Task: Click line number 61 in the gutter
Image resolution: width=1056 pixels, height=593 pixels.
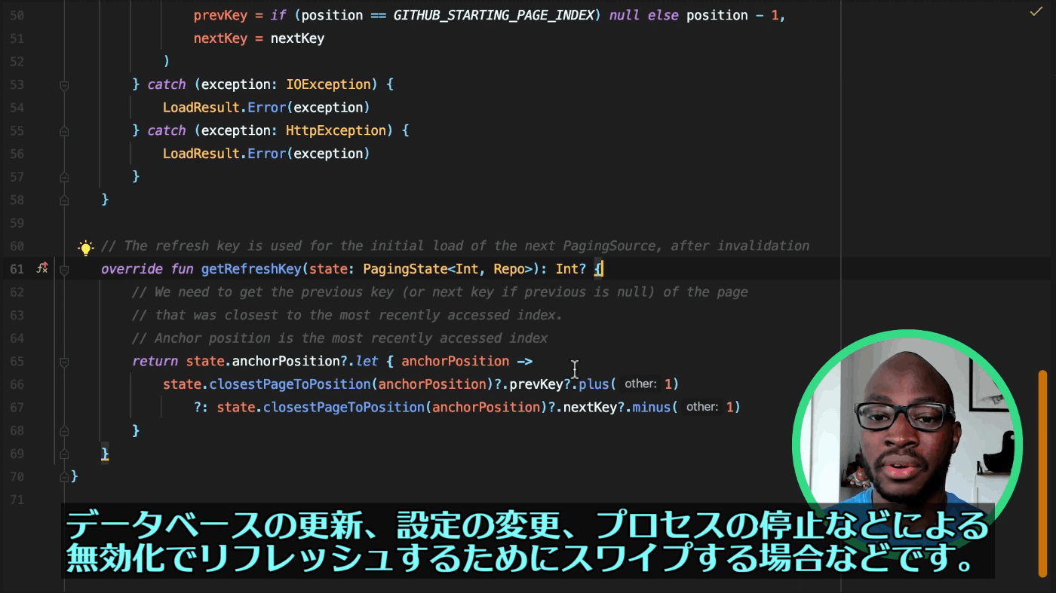Action: pos(17,269)
